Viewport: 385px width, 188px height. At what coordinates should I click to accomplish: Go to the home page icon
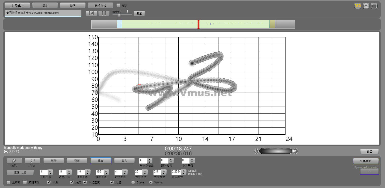[x=366, y=6]
